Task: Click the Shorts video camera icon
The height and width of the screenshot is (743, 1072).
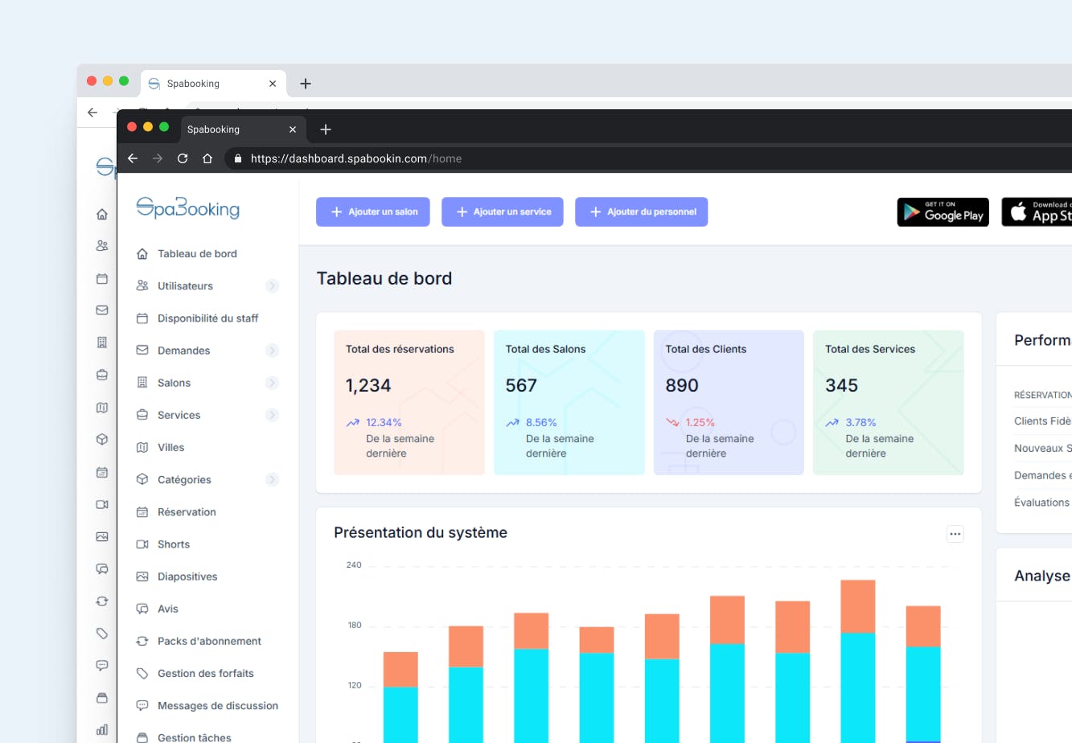Action: click(142, 544)
